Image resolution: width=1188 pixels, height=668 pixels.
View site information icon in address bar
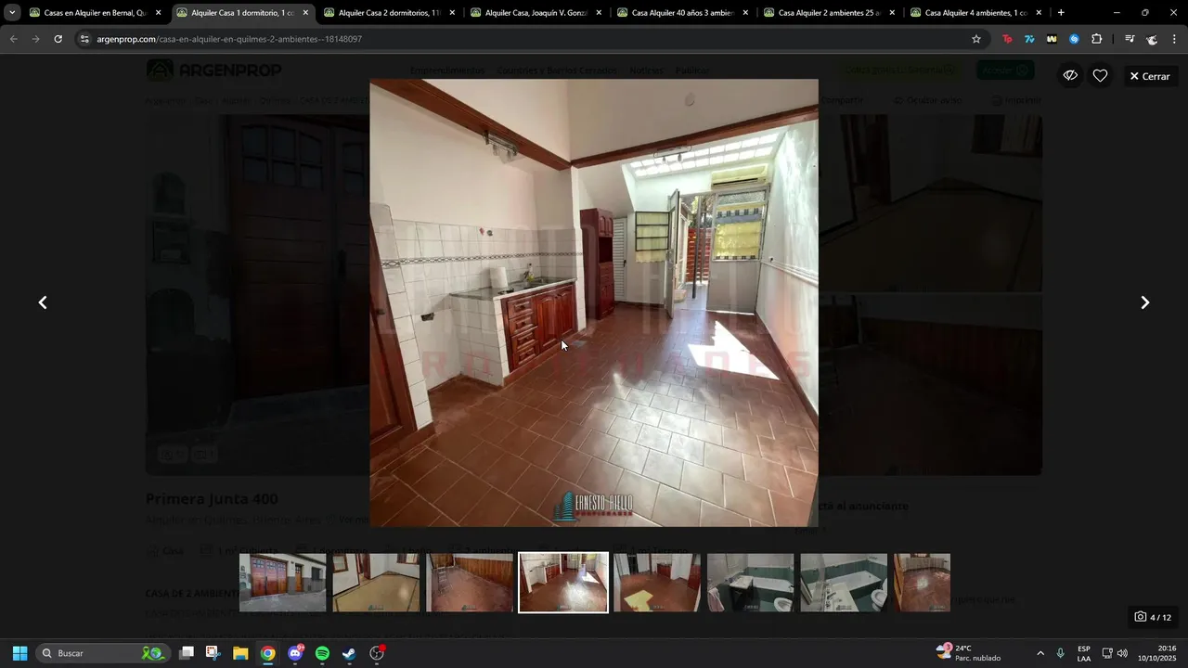[x=84, y=39]
